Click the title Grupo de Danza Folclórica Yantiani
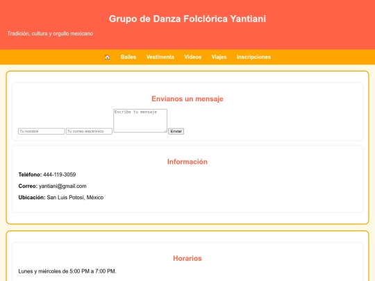 pyautogui.click(x=187, y=19)
